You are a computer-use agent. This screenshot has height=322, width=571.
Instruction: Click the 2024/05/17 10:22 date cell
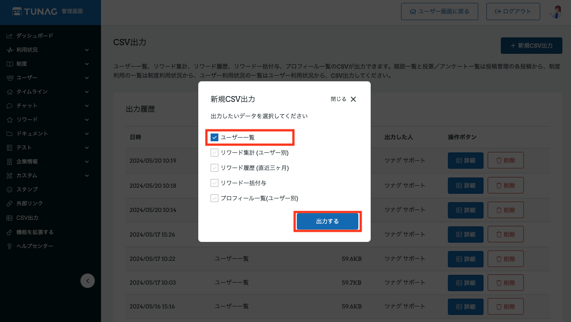point(152,259)
